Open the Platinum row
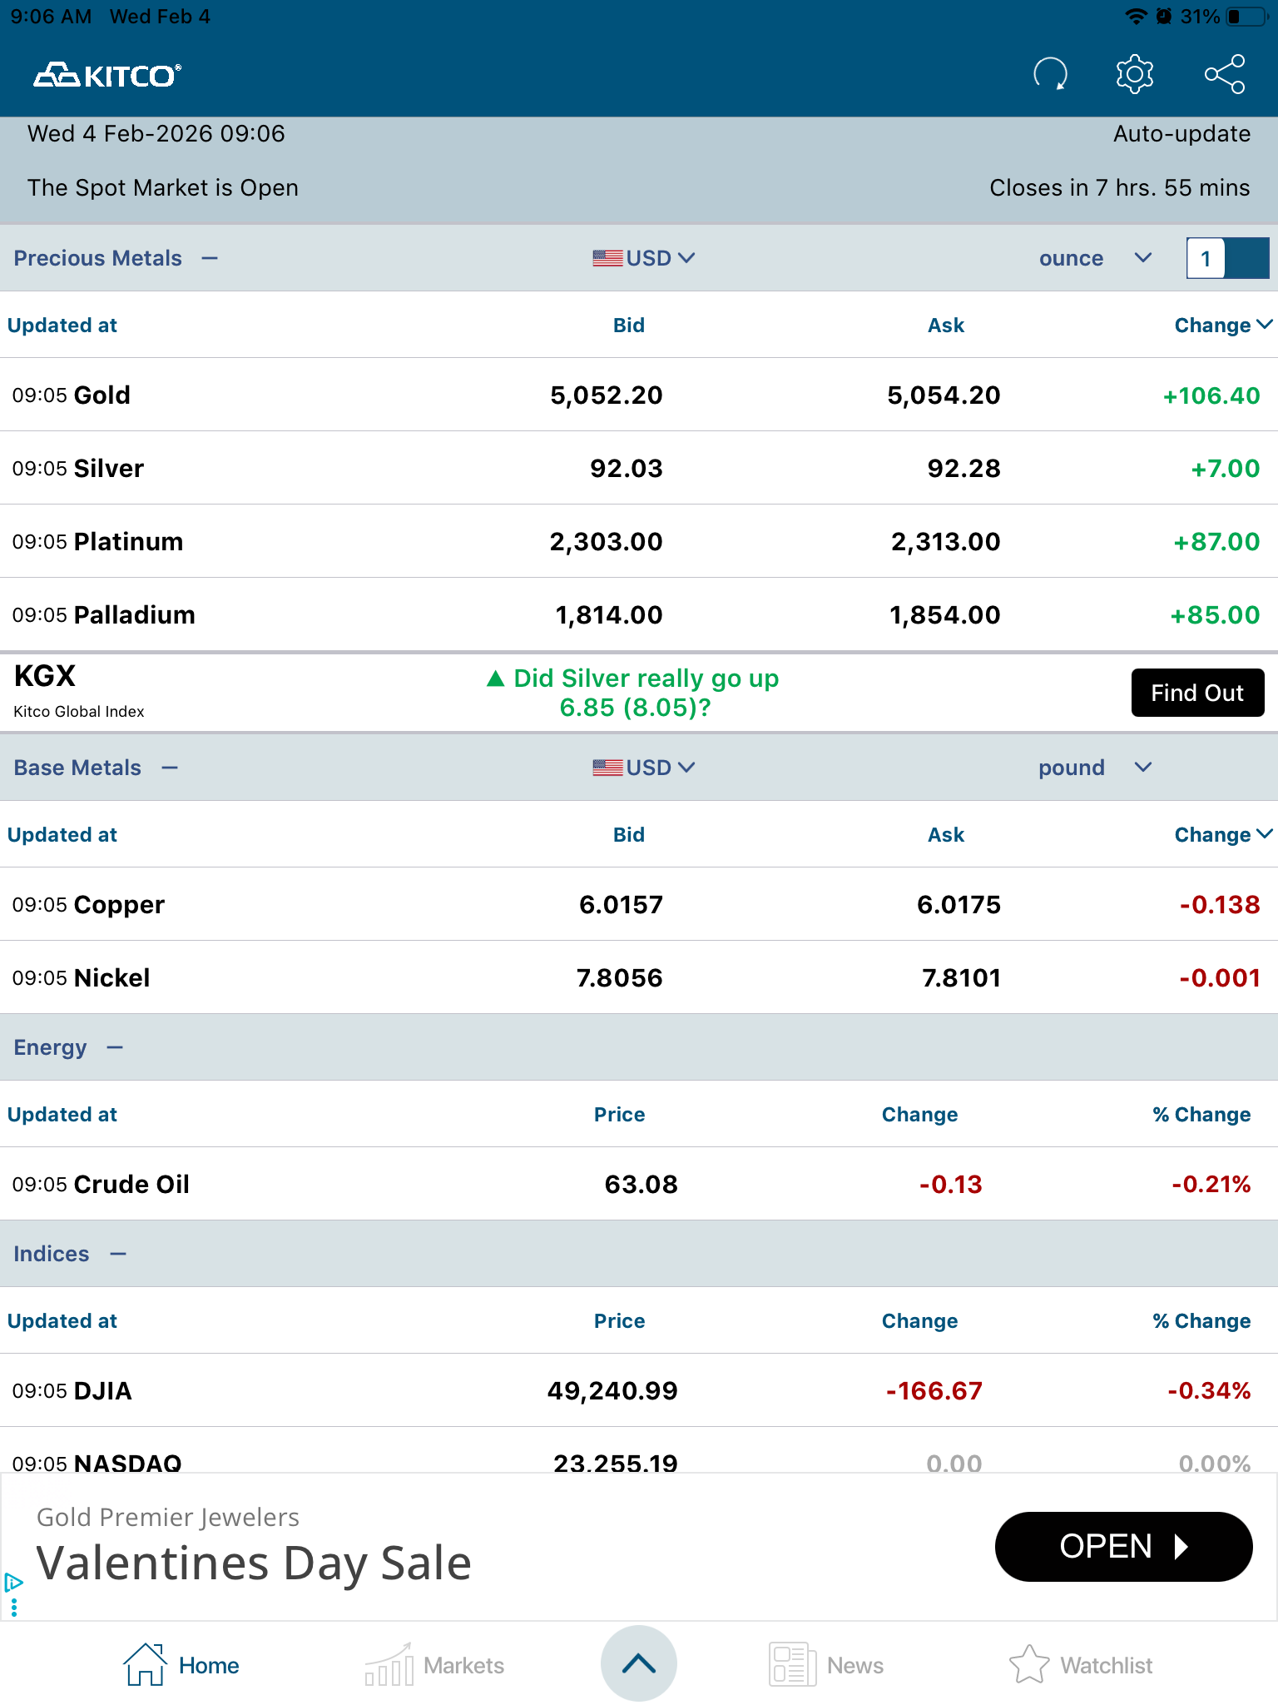 (639, 541)
